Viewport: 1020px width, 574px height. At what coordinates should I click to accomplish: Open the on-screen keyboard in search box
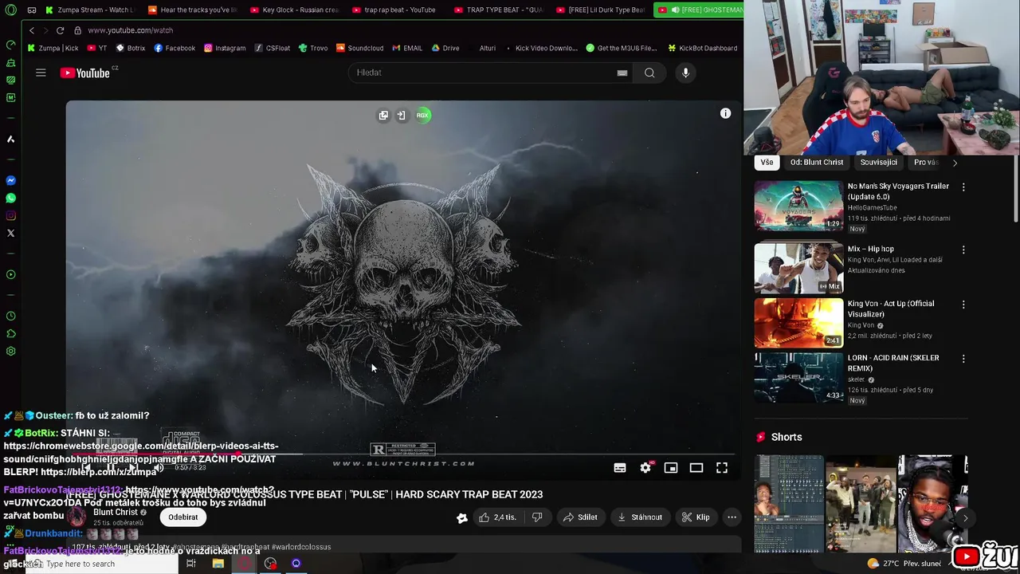pyautogui.click(x=622, y=73)
